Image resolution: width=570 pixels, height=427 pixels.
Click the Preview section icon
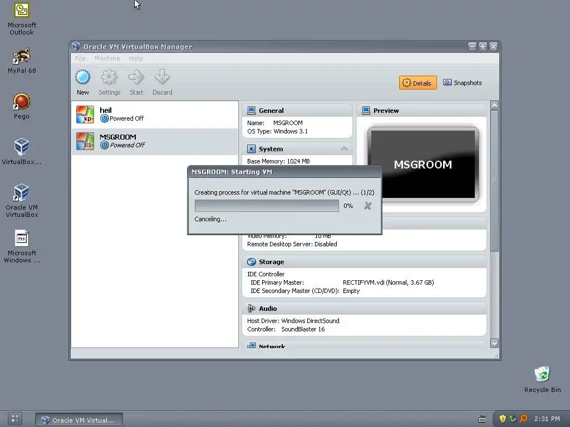point(366,111)
